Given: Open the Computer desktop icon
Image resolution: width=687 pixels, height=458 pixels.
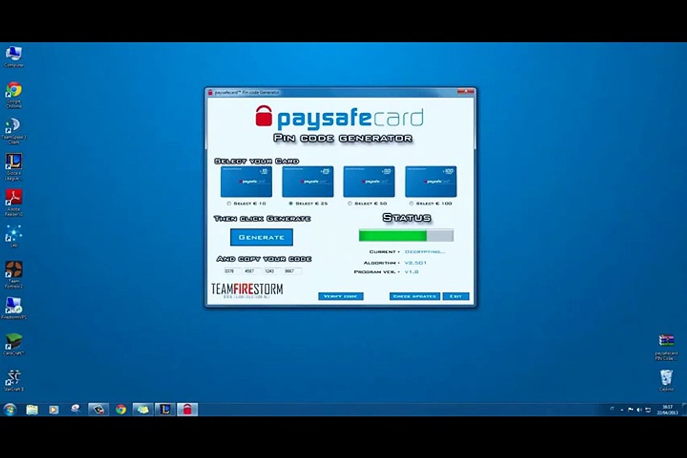Looking at the screenshot, I should (x=13, y=57).
